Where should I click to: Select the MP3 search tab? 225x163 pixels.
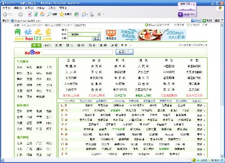47,45
